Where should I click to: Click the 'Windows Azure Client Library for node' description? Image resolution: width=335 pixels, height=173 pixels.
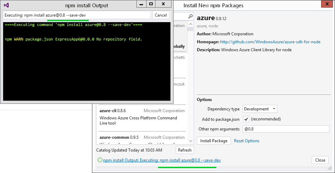coord(257,50)
